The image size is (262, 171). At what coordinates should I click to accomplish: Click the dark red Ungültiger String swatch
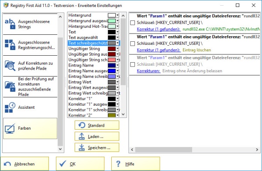coord(112,49)
